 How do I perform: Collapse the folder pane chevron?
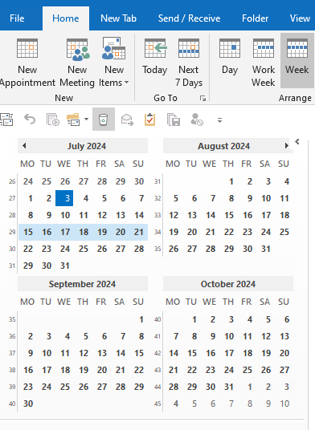(x=297, y=141)
